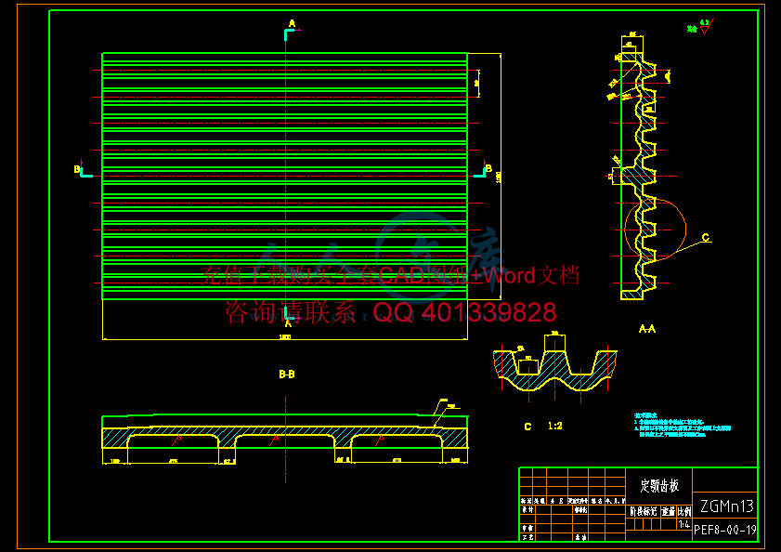Click the detail scale text "1:2"

point(554,426)
